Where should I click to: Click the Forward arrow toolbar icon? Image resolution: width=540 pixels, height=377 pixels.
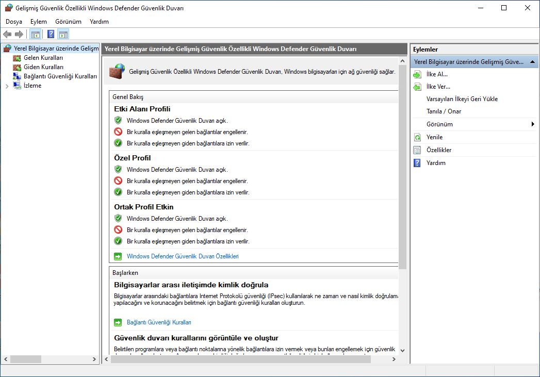coord(19,34)
